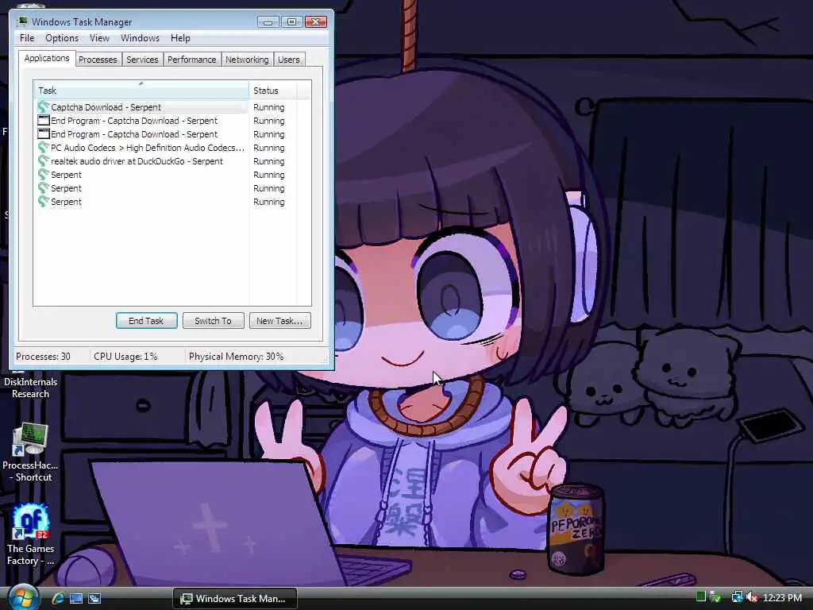Screen dimensions: 813x610
Task: Click the 12:23 PM clock
Action: [x=782, y=598]
